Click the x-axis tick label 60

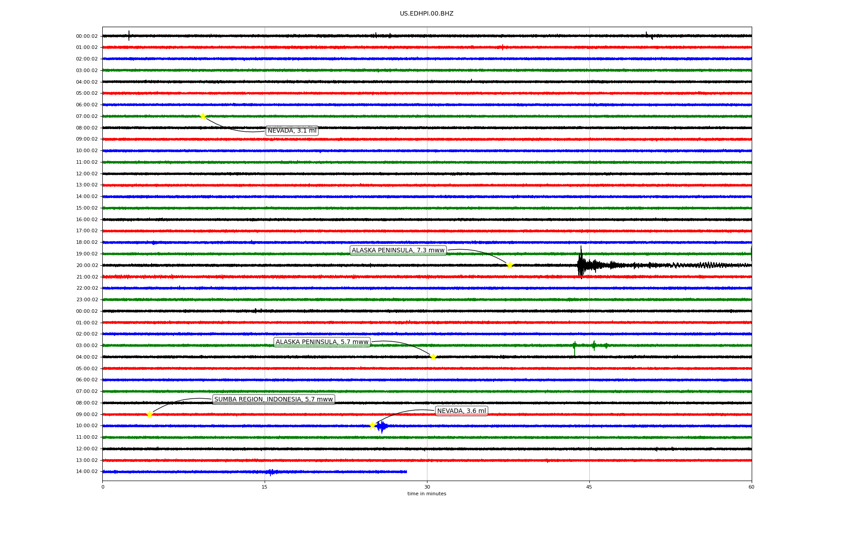tap(751, 487)
